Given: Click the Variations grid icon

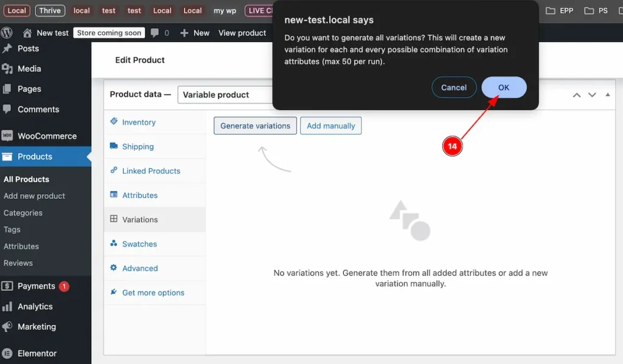Looking at the screenshot, I should 114,219.
